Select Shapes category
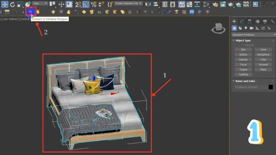Viewport: 276px width, 155px height. (240, 28)
